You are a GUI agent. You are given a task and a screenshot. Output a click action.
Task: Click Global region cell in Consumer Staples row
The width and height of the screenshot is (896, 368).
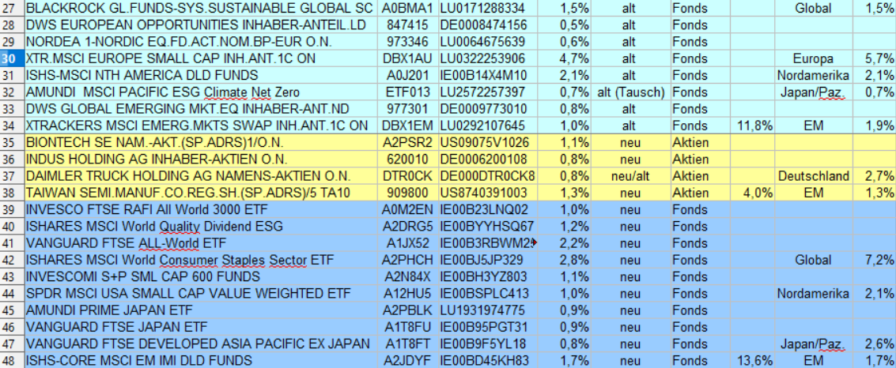click(x=813, y=260)
